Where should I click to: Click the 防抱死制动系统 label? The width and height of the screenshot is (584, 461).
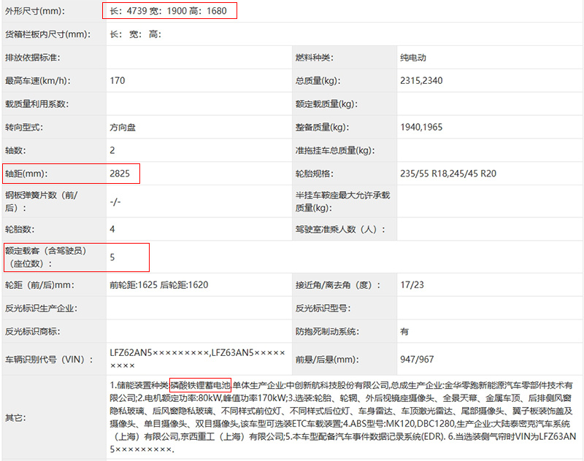click(327, 331)
